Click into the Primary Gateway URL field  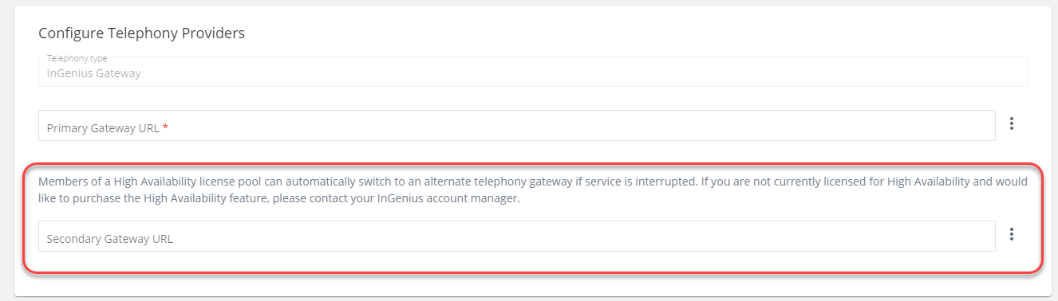[x=517, y=126]
